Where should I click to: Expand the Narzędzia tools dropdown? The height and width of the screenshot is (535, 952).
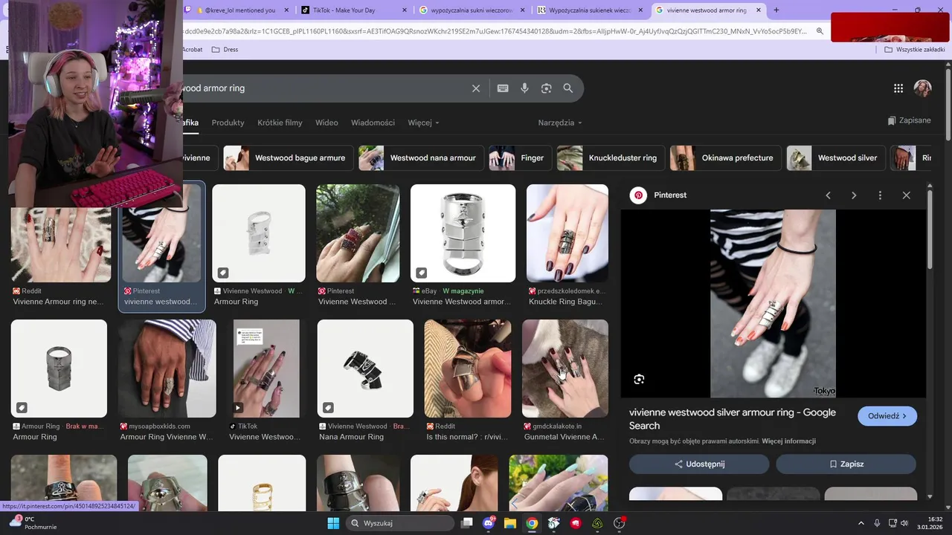pos(560,123)
